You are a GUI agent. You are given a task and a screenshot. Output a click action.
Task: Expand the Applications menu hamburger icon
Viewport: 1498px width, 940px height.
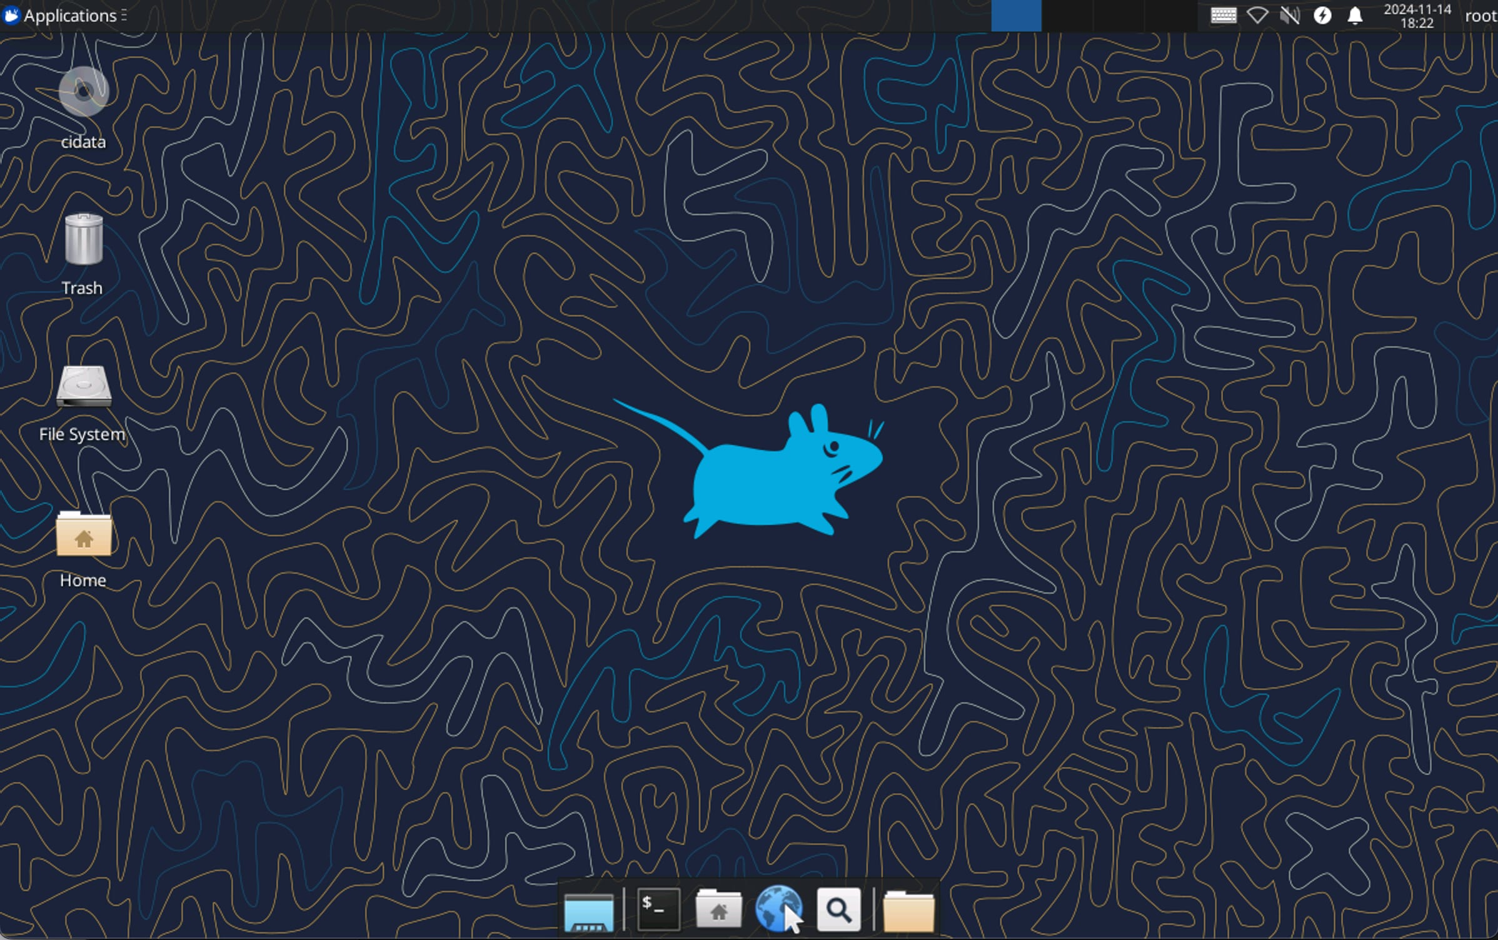(x=124, y=14)
